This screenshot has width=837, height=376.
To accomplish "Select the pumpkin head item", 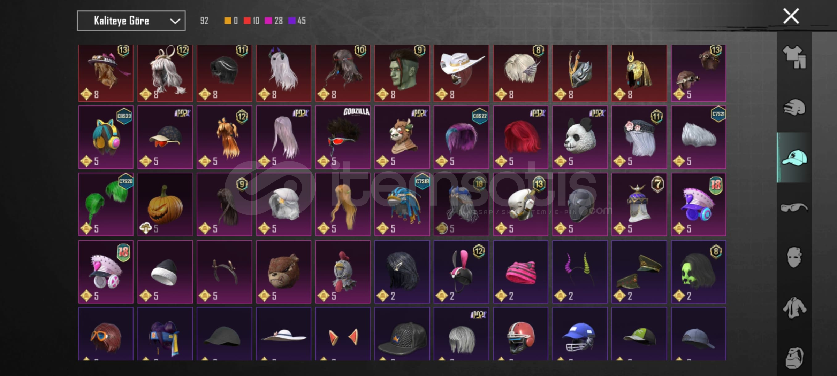I will (165, 204).
